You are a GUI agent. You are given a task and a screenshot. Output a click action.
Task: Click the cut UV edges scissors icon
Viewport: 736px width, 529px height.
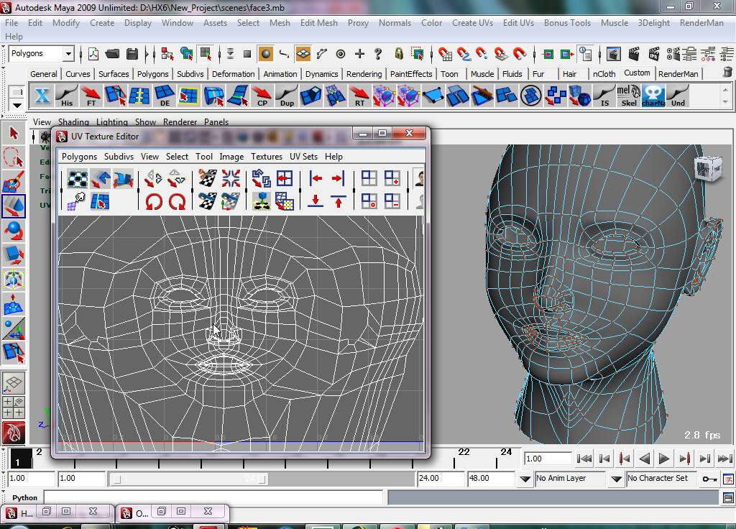click(x=208, y=179)
